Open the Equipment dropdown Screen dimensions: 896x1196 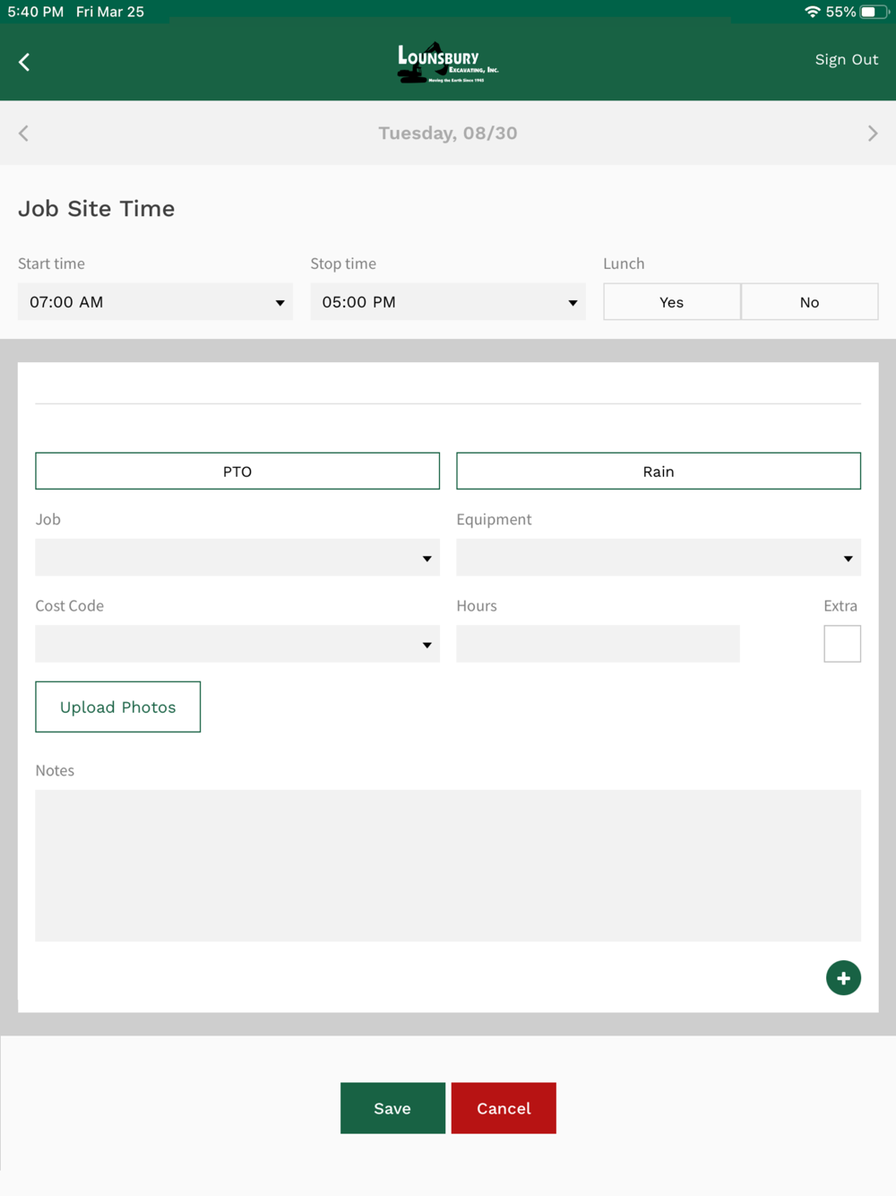(659, 558)
